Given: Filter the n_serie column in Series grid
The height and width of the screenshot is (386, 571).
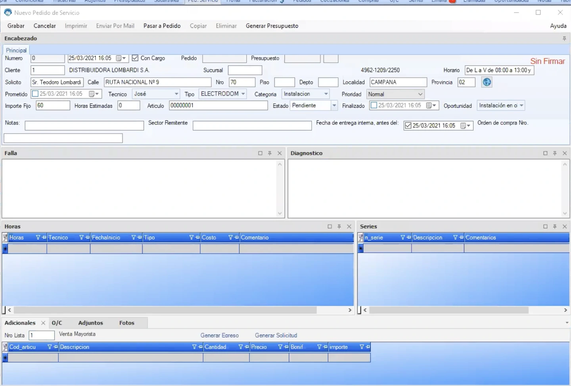Looking at the screenshot, I should click(403, 237).
